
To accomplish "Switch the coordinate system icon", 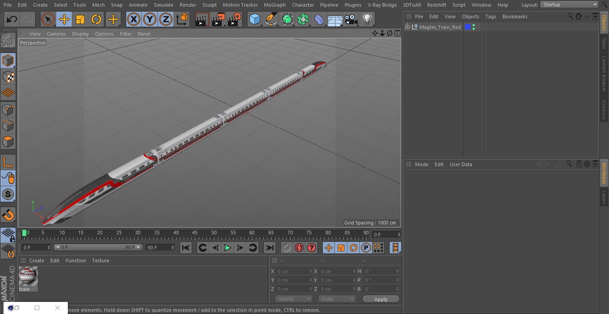I will point(182,19).
